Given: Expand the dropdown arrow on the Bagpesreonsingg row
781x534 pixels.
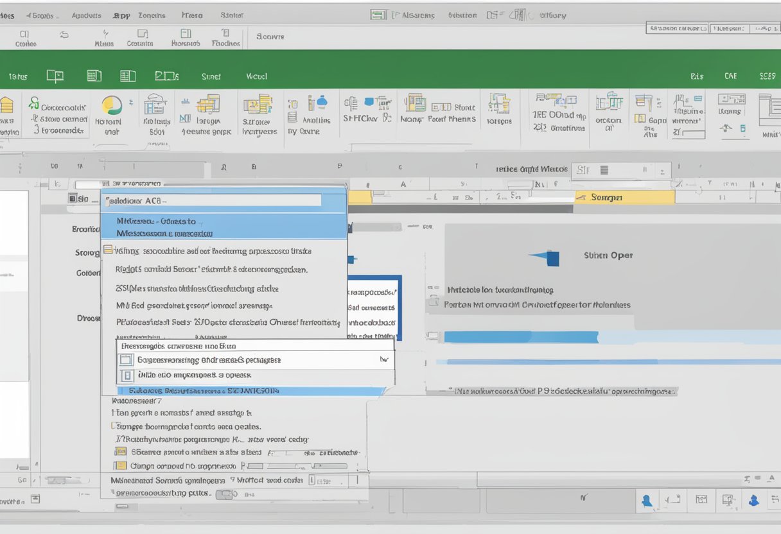Looking at the screenshot, I should click(384, 360).
